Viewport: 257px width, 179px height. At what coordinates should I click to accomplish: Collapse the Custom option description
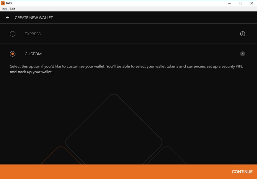243,54
